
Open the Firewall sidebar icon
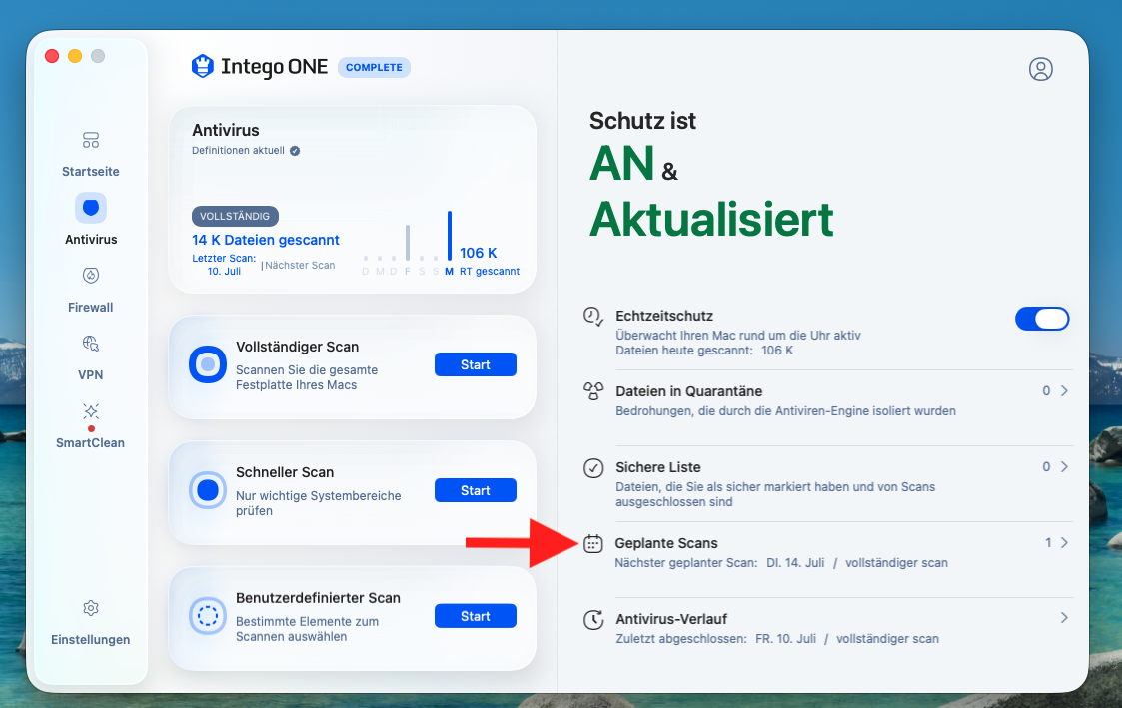91,276
